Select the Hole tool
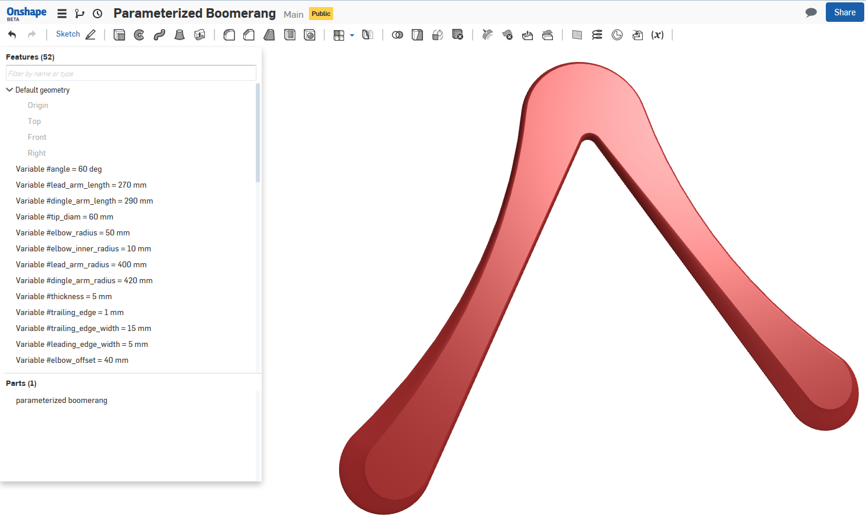This screenshot has height=521, width=866. [310, 35]
